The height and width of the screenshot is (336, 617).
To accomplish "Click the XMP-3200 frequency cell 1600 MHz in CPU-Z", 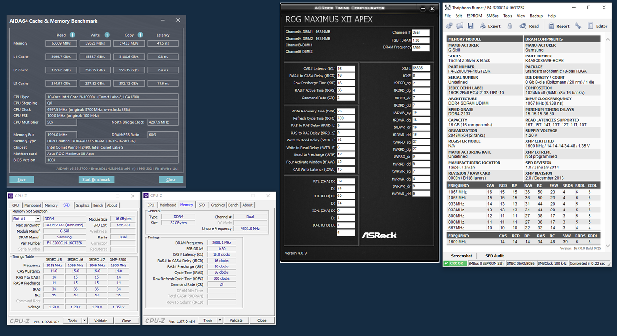I will coord(119,265).
